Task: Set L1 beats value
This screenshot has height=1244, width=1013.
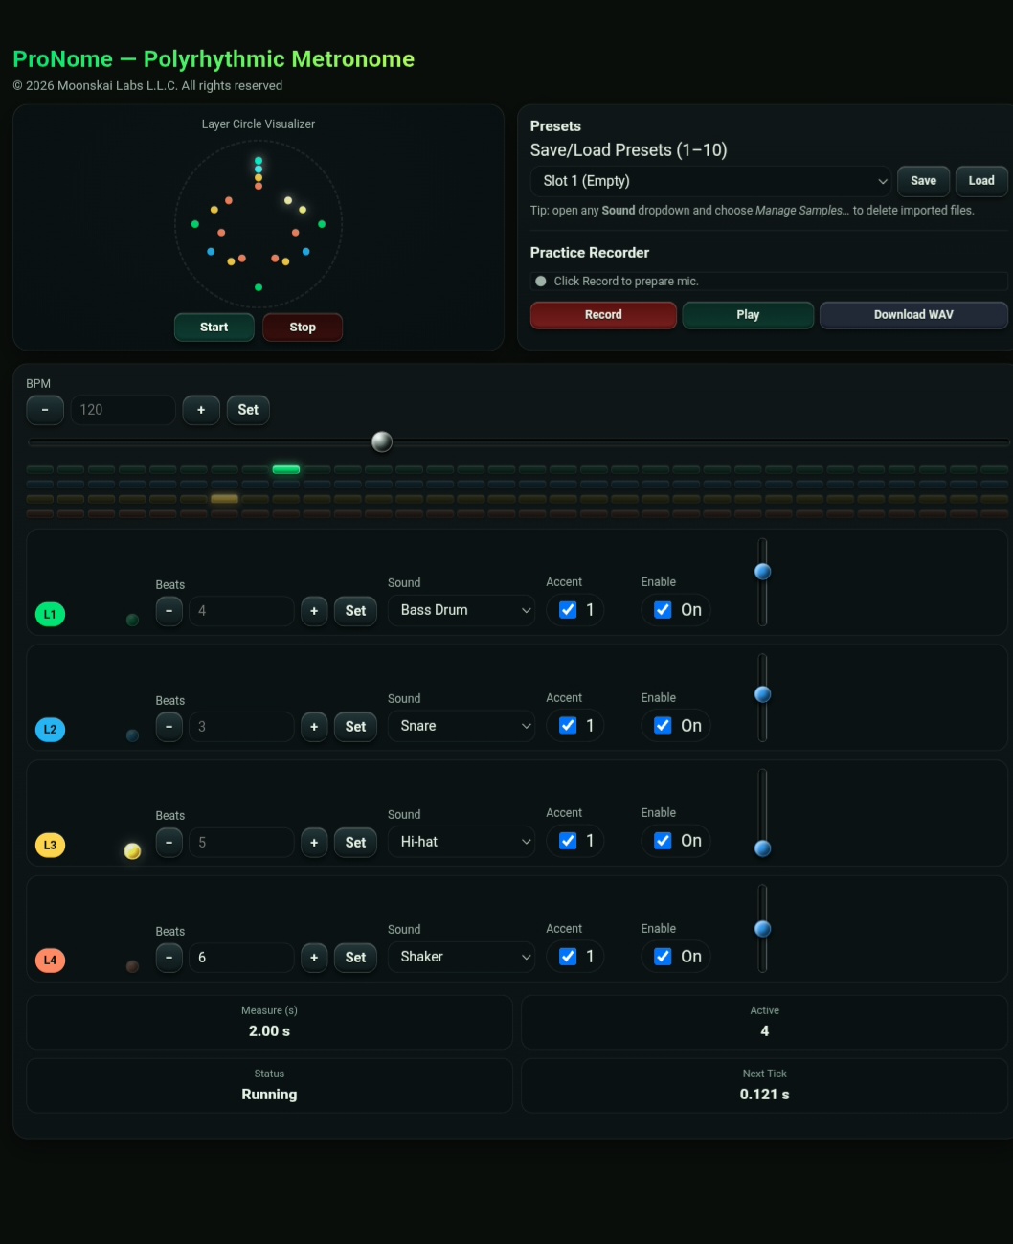Action: point(355,611)
